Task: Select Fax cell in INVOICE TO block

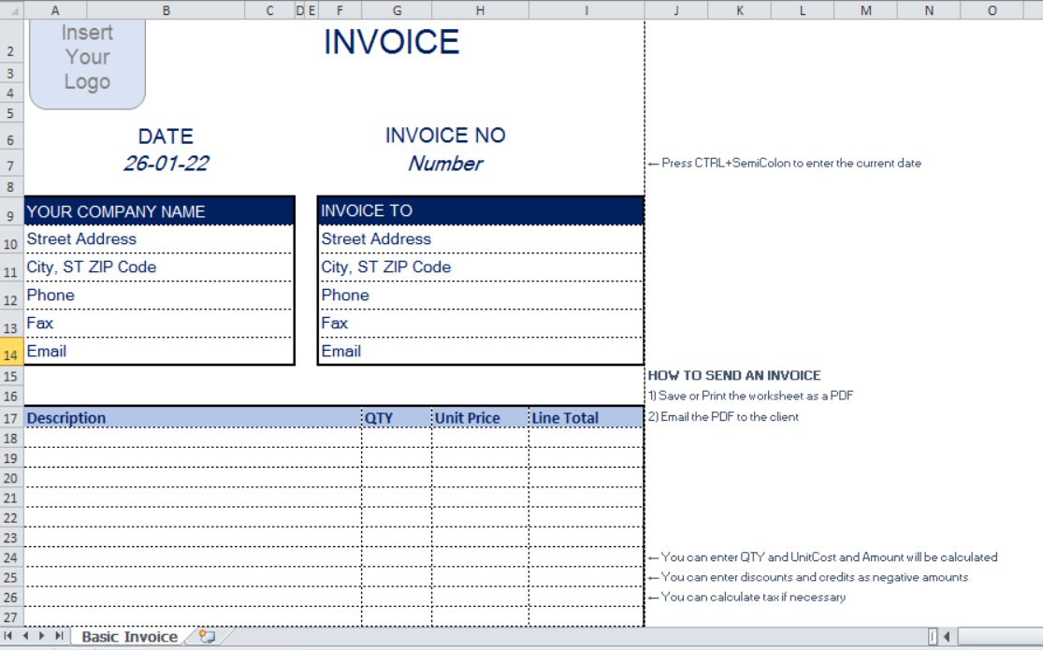Action: (x=481, y=324)
